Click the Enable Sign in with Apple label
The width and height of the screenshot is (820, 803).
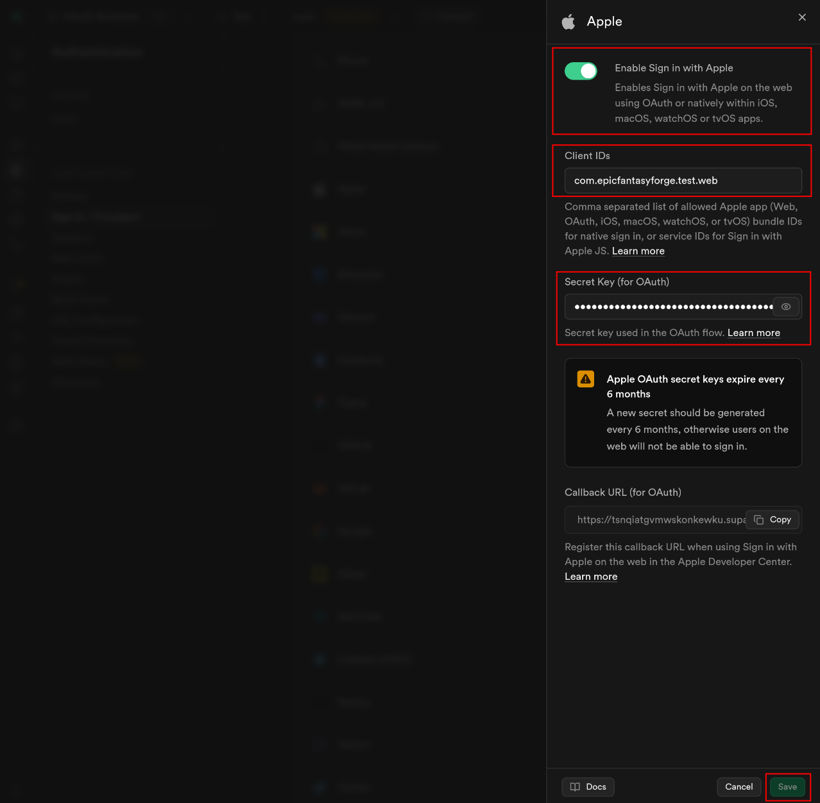674,68
